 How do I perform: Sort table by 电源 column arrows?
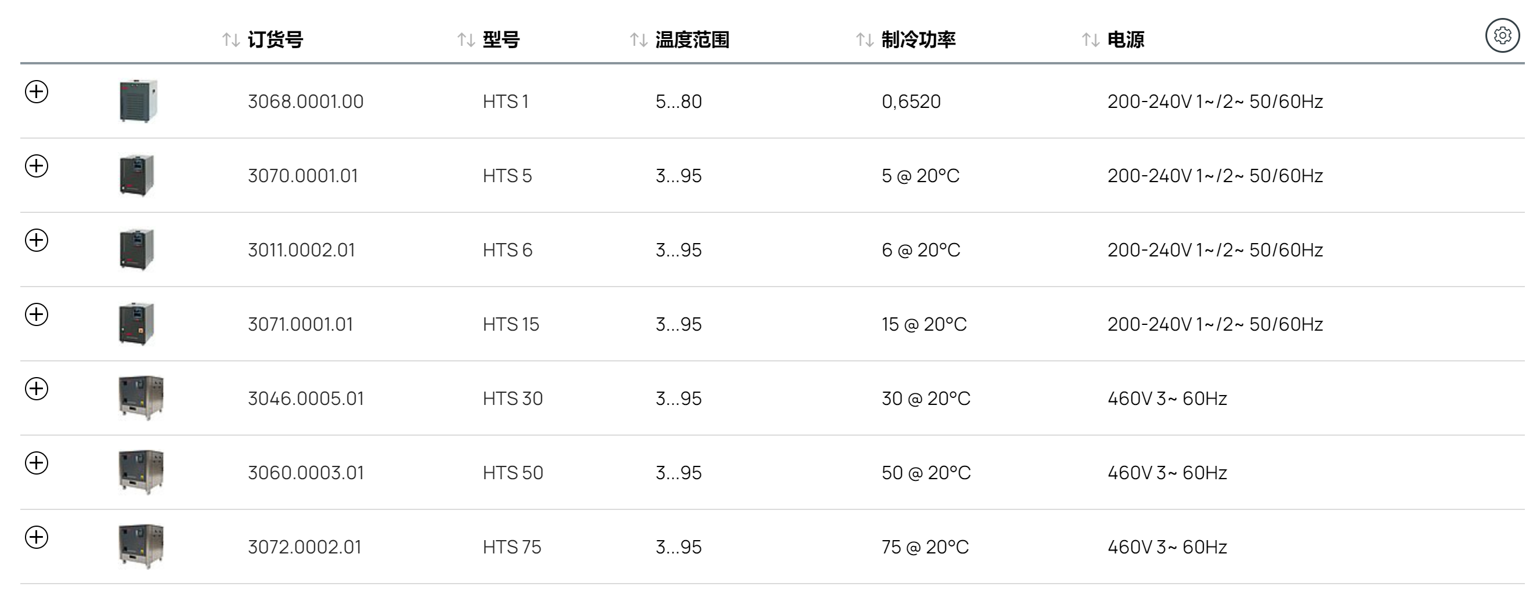point(1090,40)
